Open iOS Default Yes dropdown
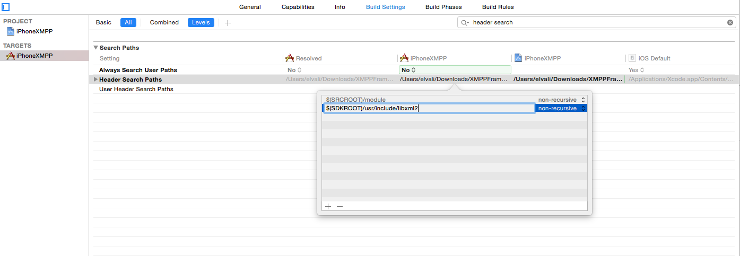The width and height of the screenshot is (740, 256). 635,70
